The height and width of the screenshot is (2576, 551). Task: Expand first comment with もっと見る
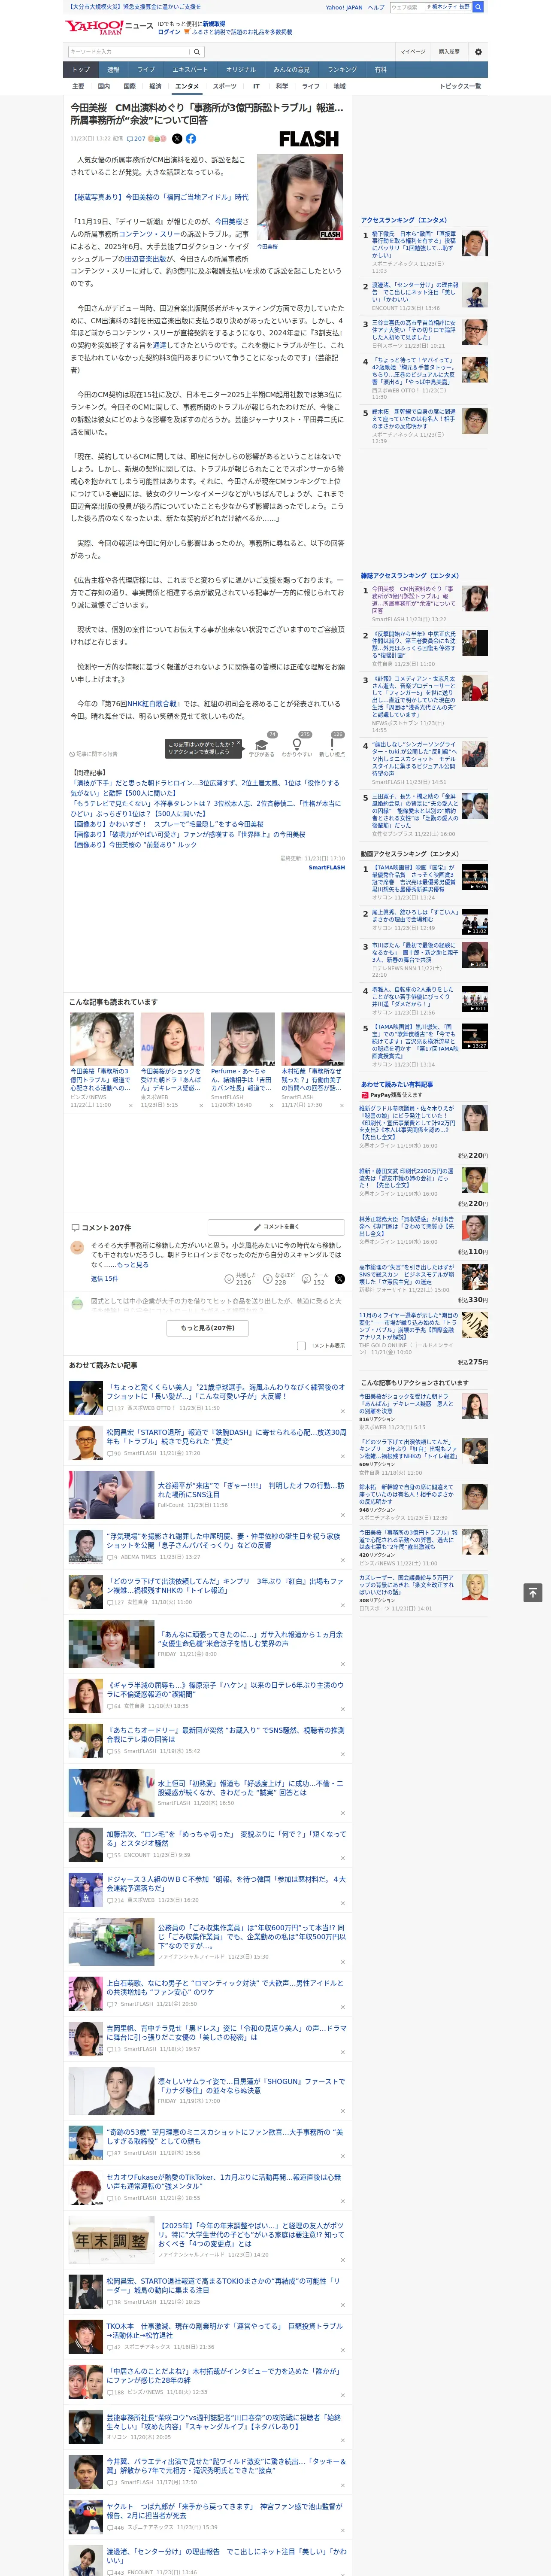coord(133,1265)
